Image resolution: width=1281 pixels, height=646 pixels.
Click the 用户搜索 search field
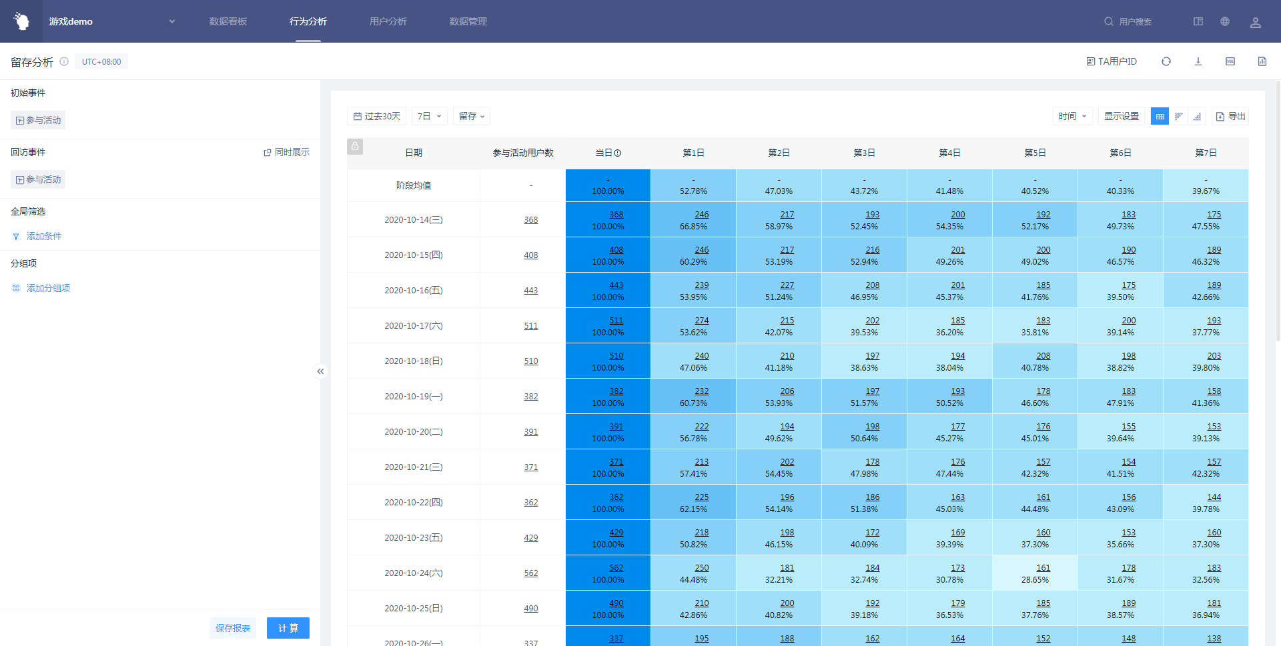tap(1134, 21)
